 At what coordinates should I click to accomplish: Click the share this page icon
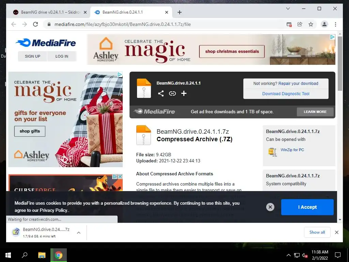(300, 24)
